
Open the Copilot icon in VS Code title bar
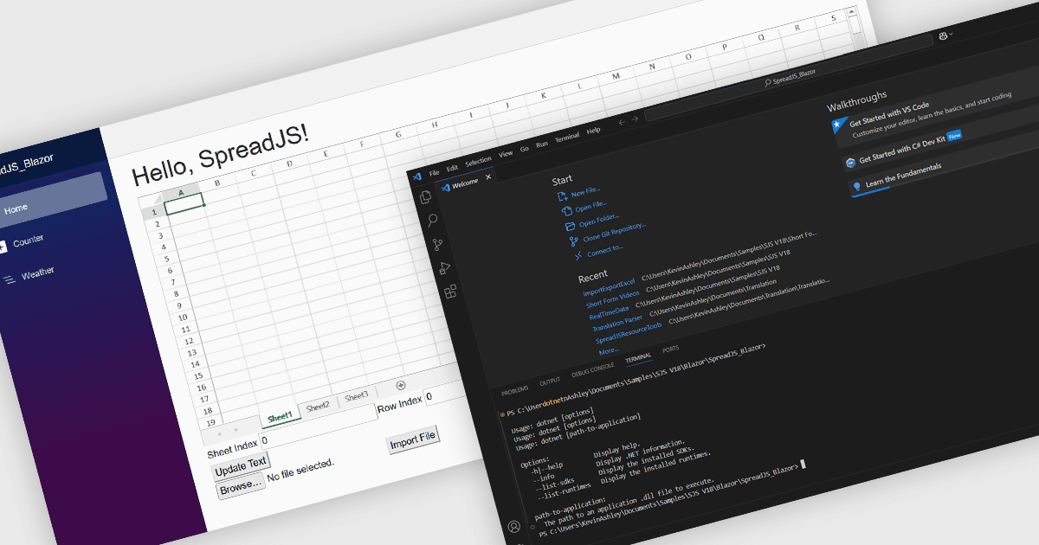943,35
